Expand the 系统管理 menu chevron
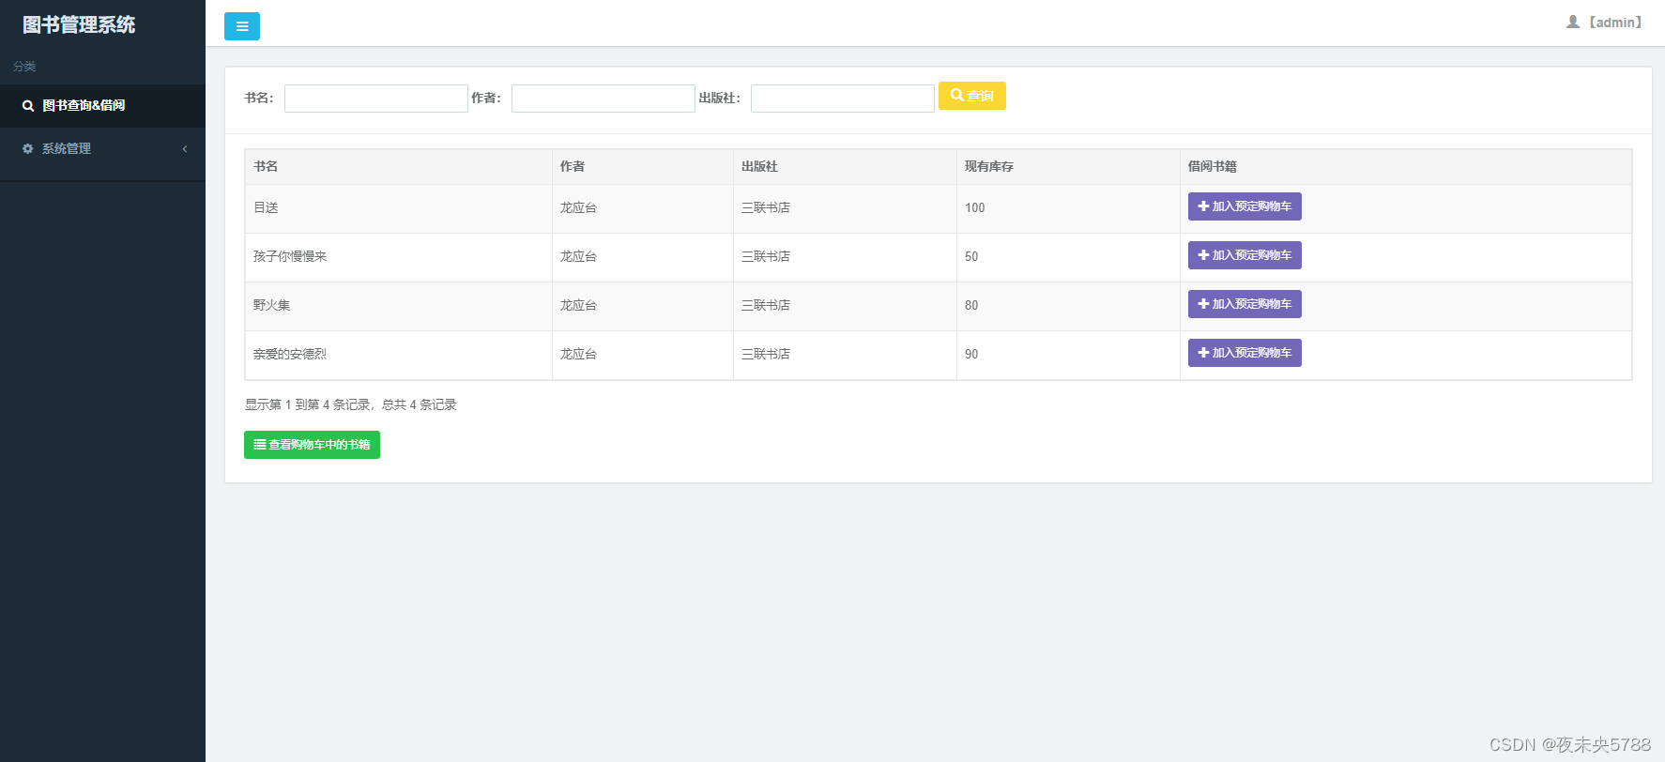This screenshot has width=1665, height=762. click(x=185, y=149)
